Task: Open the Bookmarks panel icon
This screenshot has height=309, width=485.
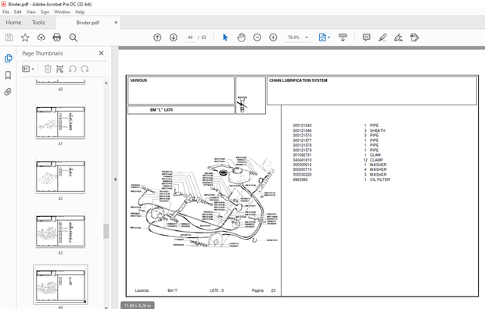Action: pos(8,75)
